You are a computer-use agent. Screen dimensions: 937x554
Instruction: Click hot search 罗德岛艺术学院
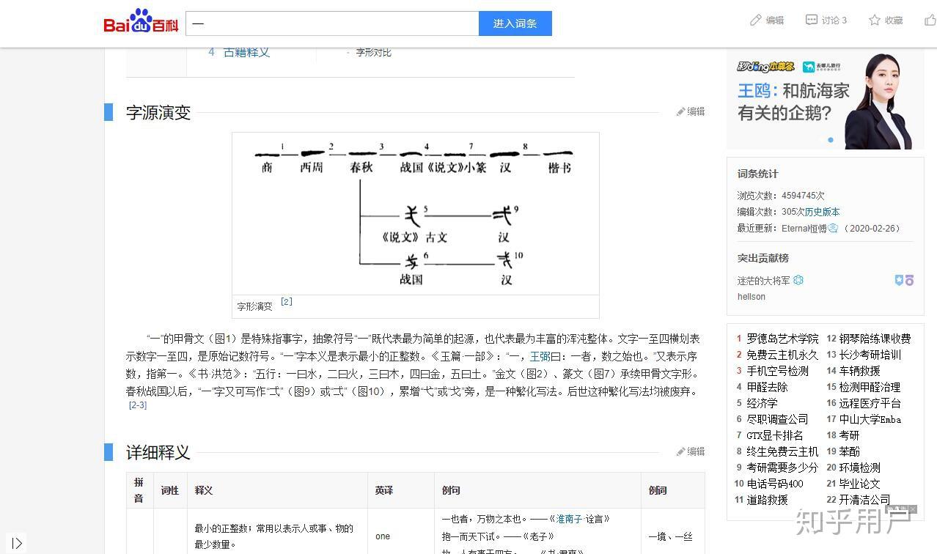tap(782, 339)
